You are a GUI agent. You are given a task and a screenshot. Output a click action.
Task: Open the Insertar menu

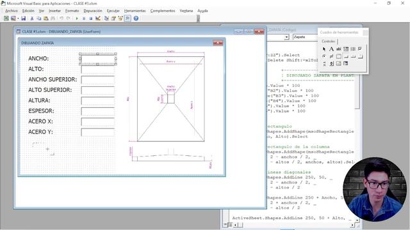[54, 11]
